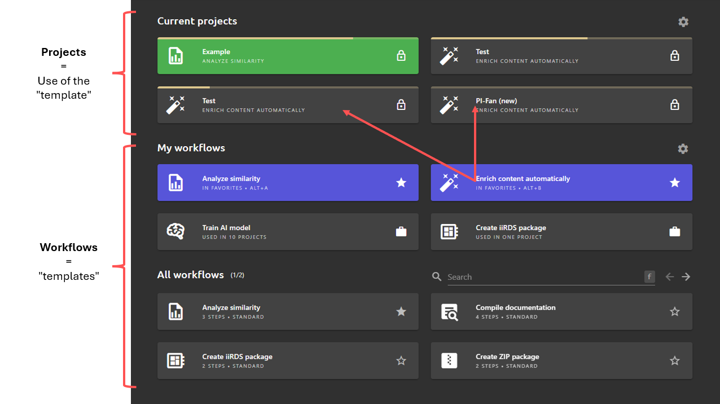Click the briefcase icon on Train AI model
The image size is (720, 404).
click(401, 232)
